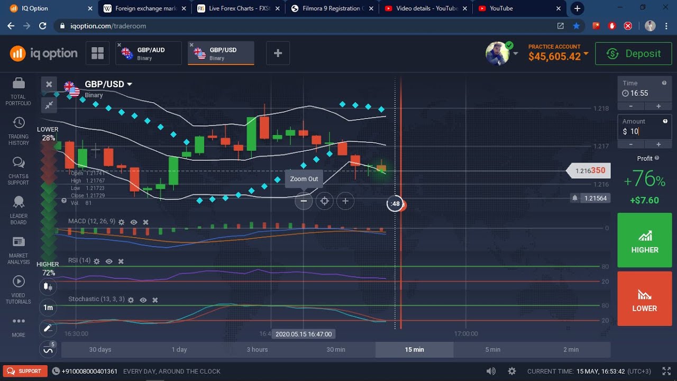Click the iq option logo
Screen dimensions: 677x381
(43, 53)
